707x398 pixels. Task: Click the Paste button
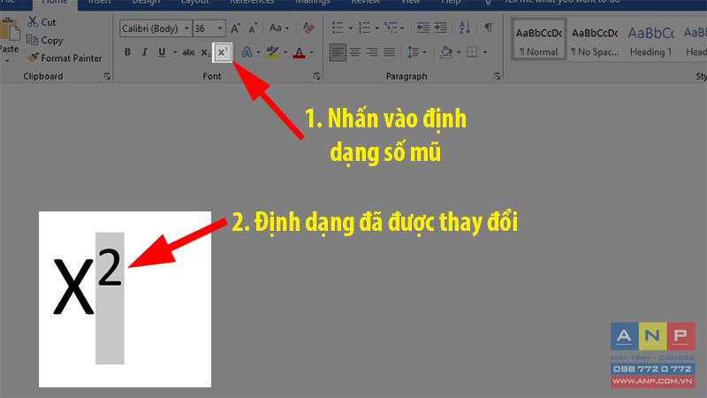(x=9, y=35)
